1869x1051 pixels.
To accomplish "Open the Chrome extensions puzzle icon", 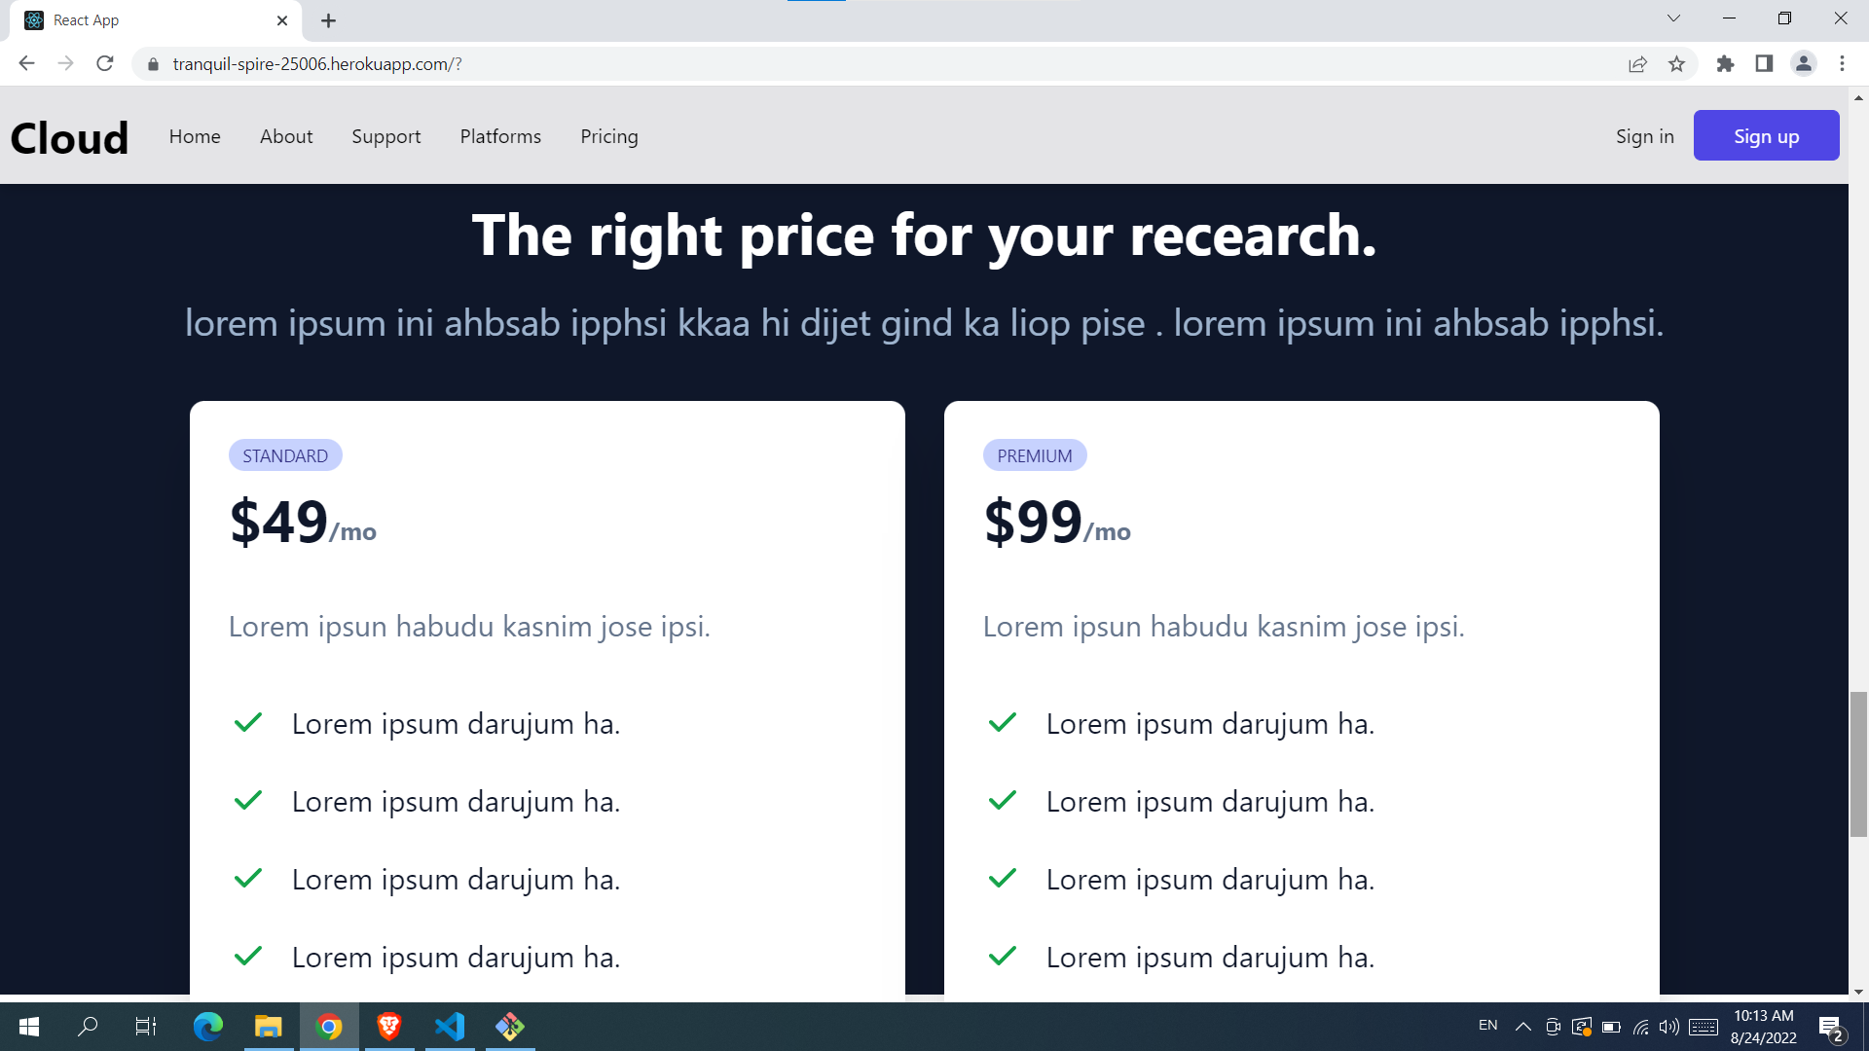I will click(x=1725, y=64).
